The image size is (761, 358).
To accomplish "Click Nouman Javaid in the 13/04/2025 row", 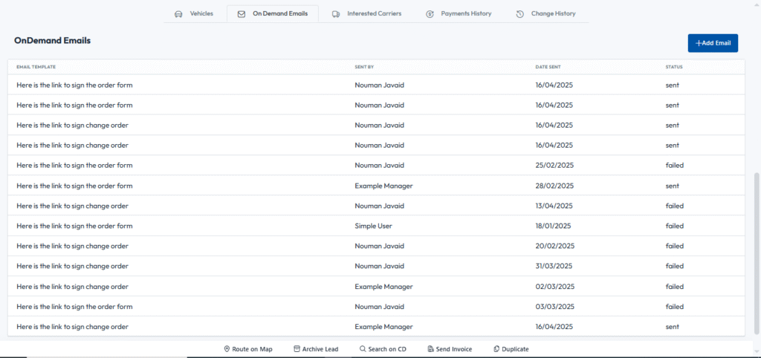I will 379,206.
